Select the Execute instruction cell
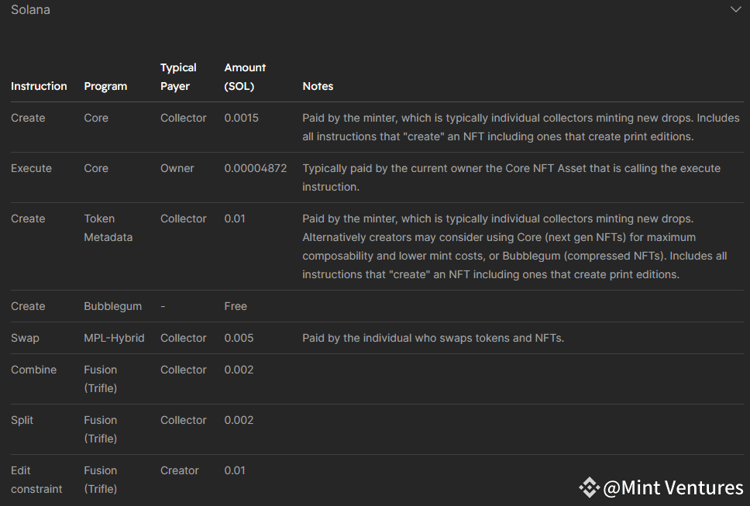This screenshot has height=506, width=750. point(31,168)
